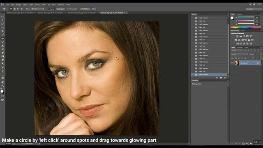Select the Clone Stamp tool
Image resolution: width=263 pixels, height=148 pixels.
coord(2,46)
